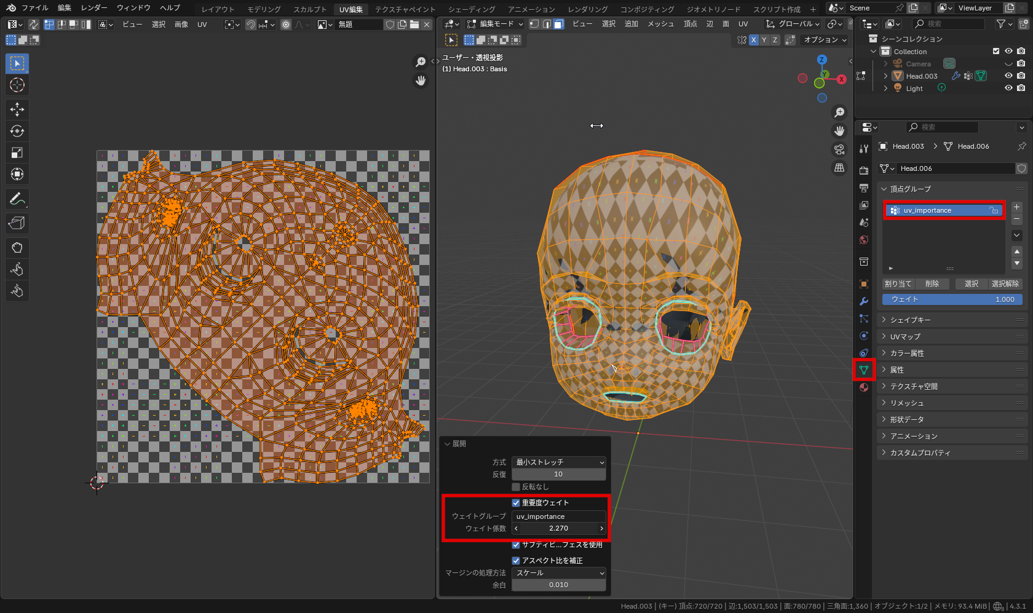This screenshot has height=613, width=1033.
Task: Switch to the シェーディング workspace tab
Action: point(471,9)
